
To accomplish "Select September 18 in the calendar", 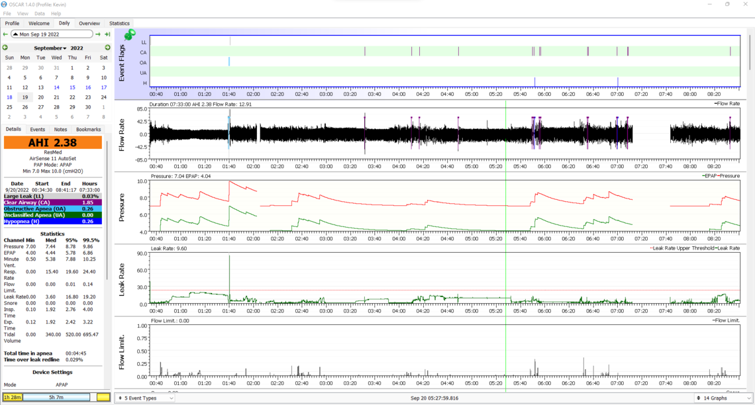I will coord(9,97).
